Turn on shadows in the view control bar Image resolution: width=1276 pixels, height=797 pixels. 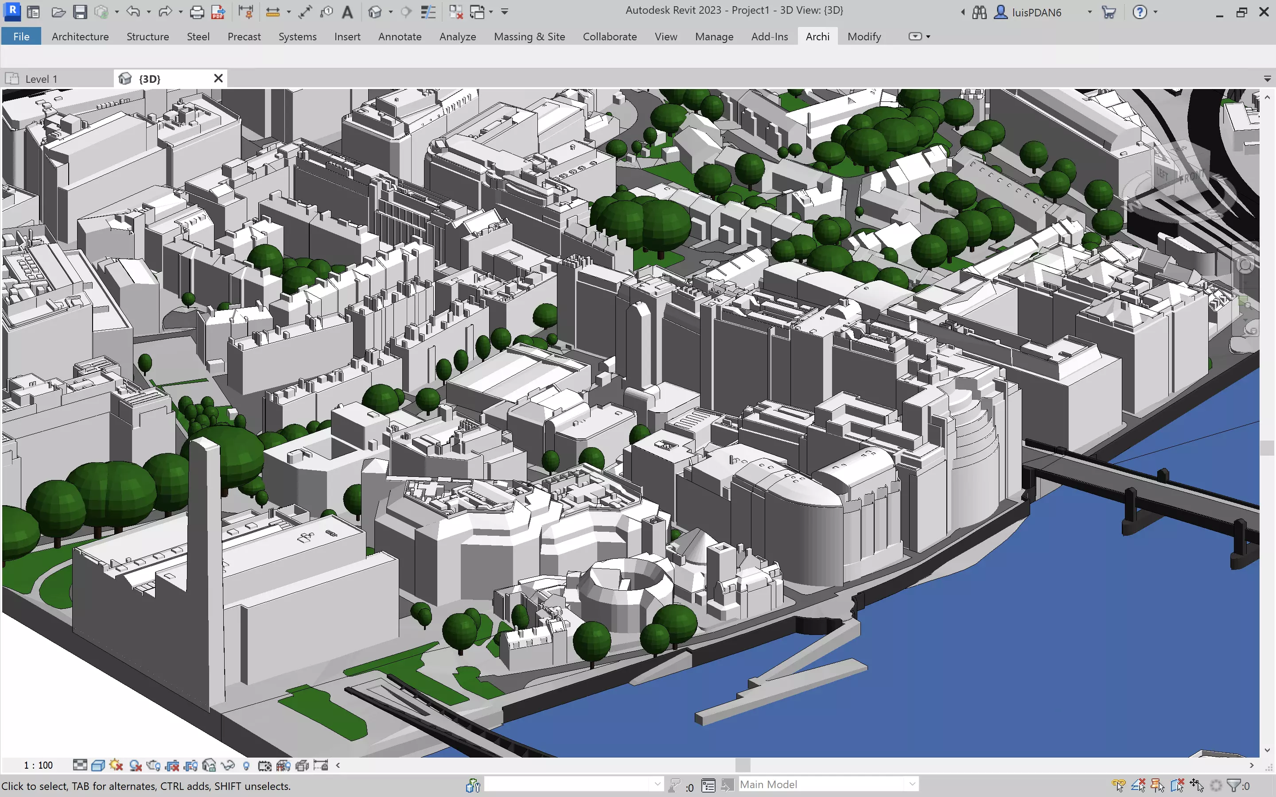point(117,765)
